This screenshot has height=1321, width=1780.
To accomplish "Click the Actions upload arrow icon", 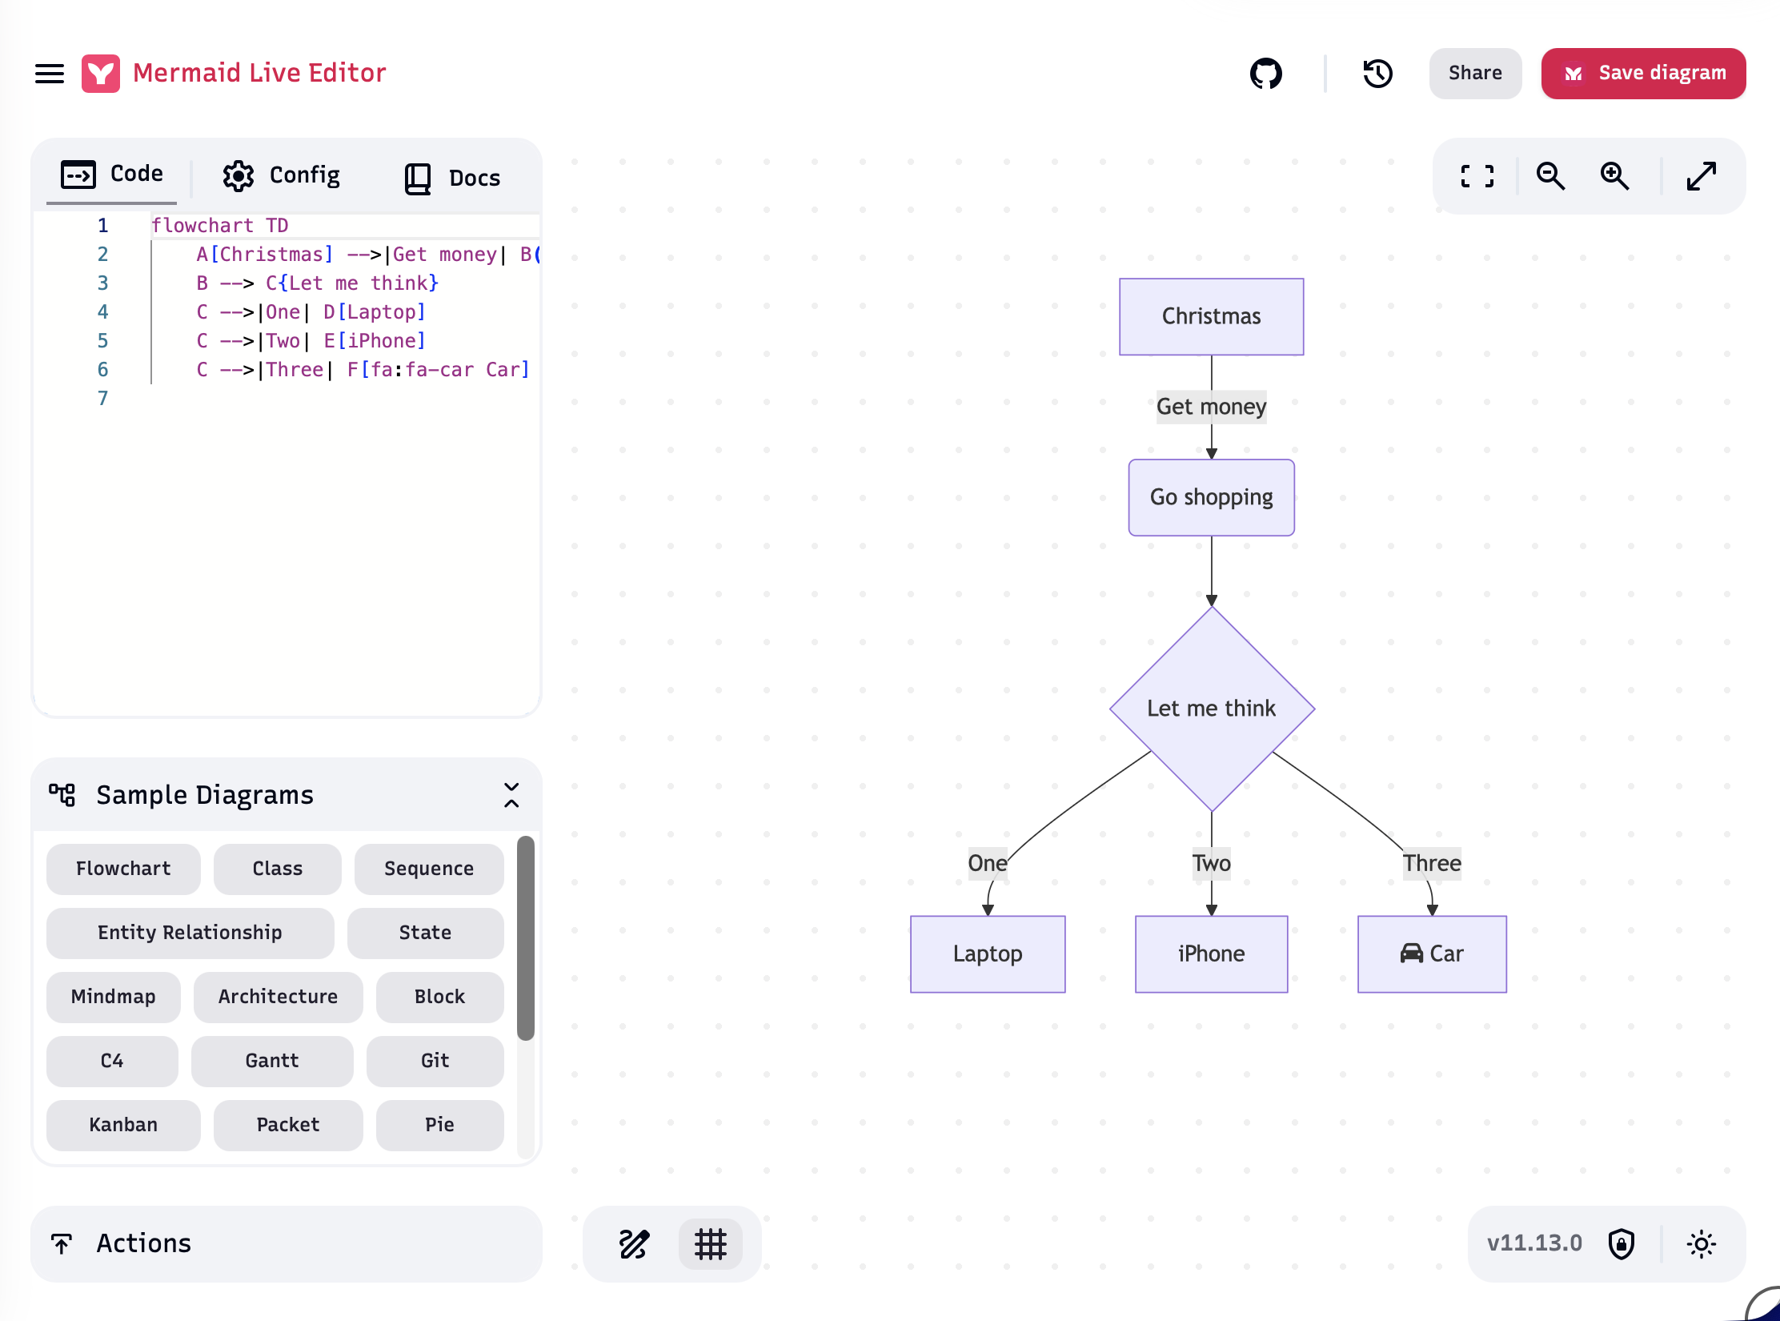I will 62,1243.
